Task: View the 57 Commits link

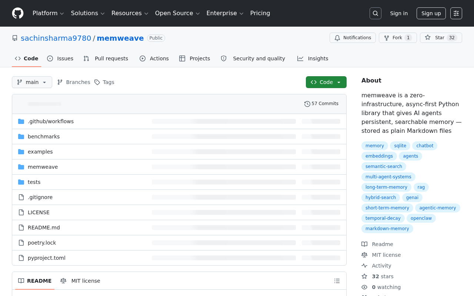Action: point(321,104)
